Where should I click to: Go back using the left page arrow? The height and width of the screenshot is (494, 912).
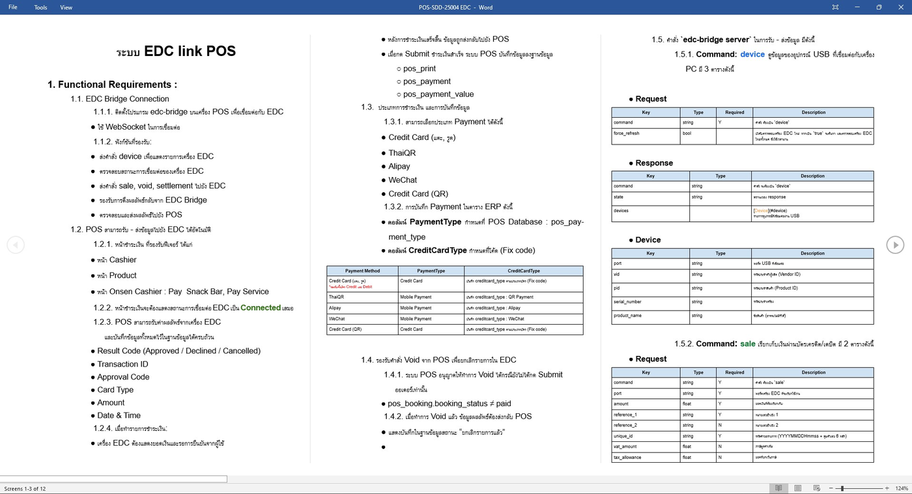tap(16, 245)
